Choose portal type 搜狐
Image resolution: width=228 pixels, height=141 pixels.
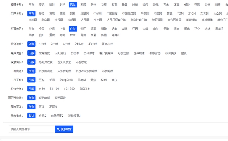point(52,14)
